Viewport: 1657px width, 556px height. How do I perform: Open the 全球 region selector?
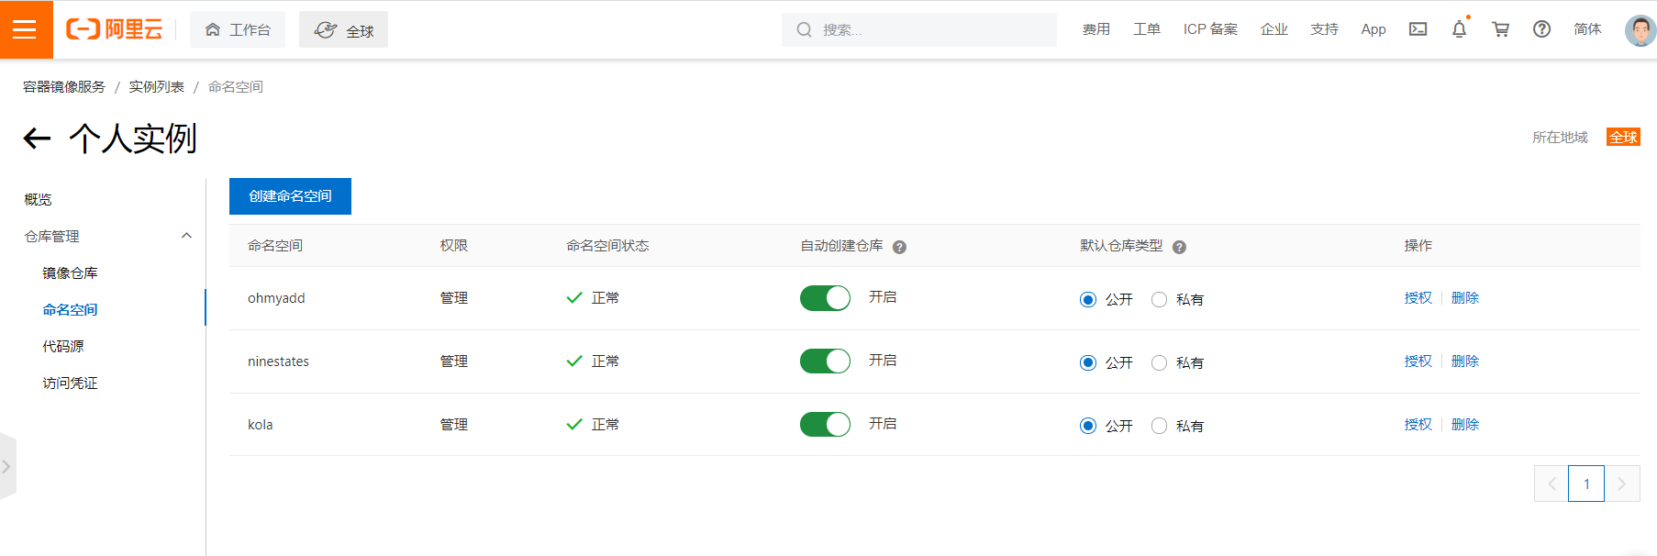click(343, 29)
